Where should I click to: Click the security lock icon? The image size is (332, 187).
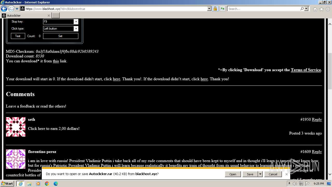pos(215,9)
